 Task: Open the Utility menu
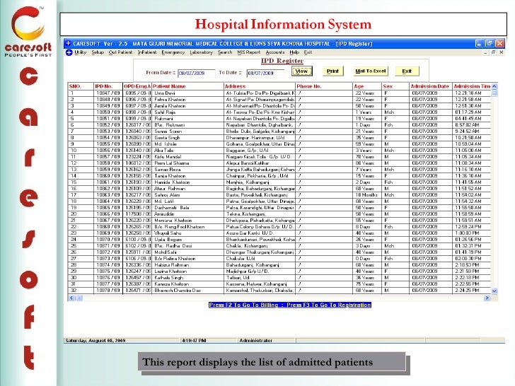click(x=81, y=52)
